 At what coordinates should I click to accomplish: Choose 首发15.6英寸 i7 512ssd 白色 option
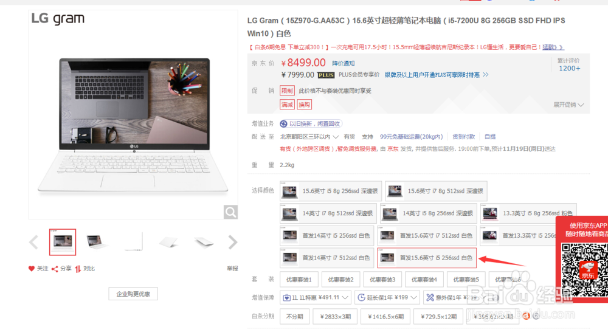(427, 235)
